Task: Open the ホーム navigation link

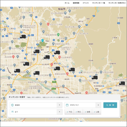Action: click(67, 3)
